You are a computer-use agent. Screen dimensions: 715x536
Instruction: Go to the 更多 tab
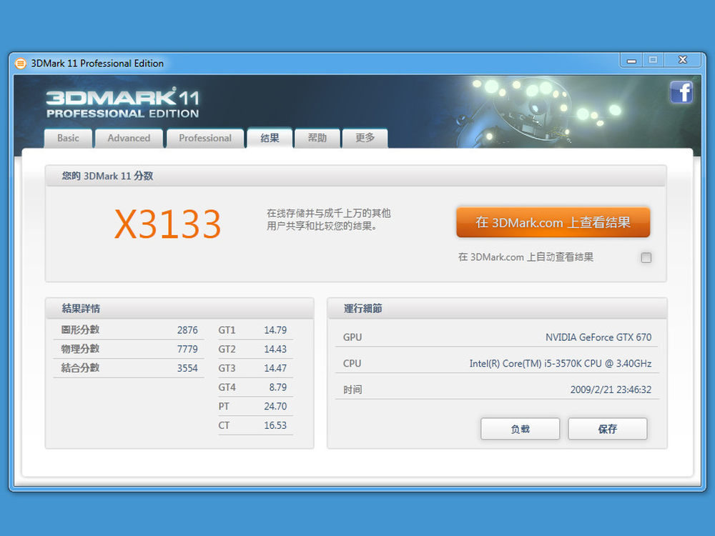(x=365, y=138)
